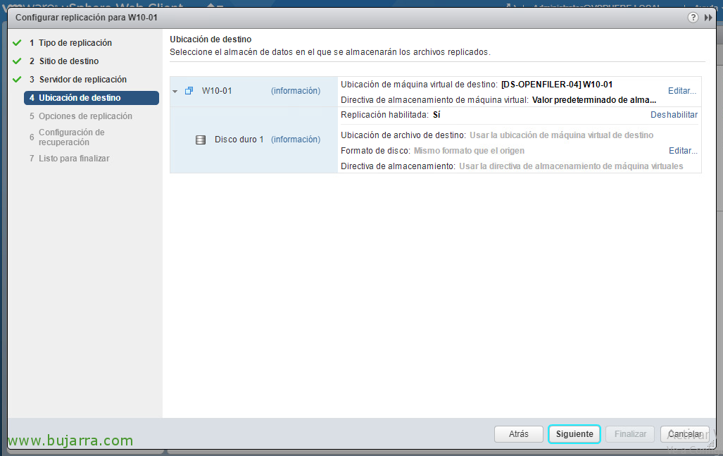Go to step 2 Sitio de destino
The image size is (723, 456).
(68, 61)
